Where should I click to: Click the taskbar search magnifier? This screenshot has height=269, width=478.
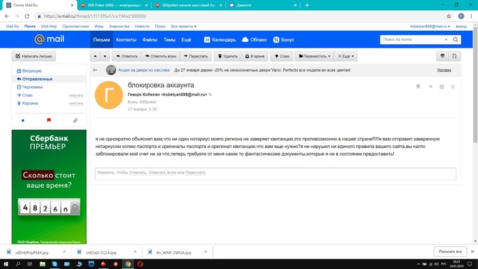pos(18,264)
